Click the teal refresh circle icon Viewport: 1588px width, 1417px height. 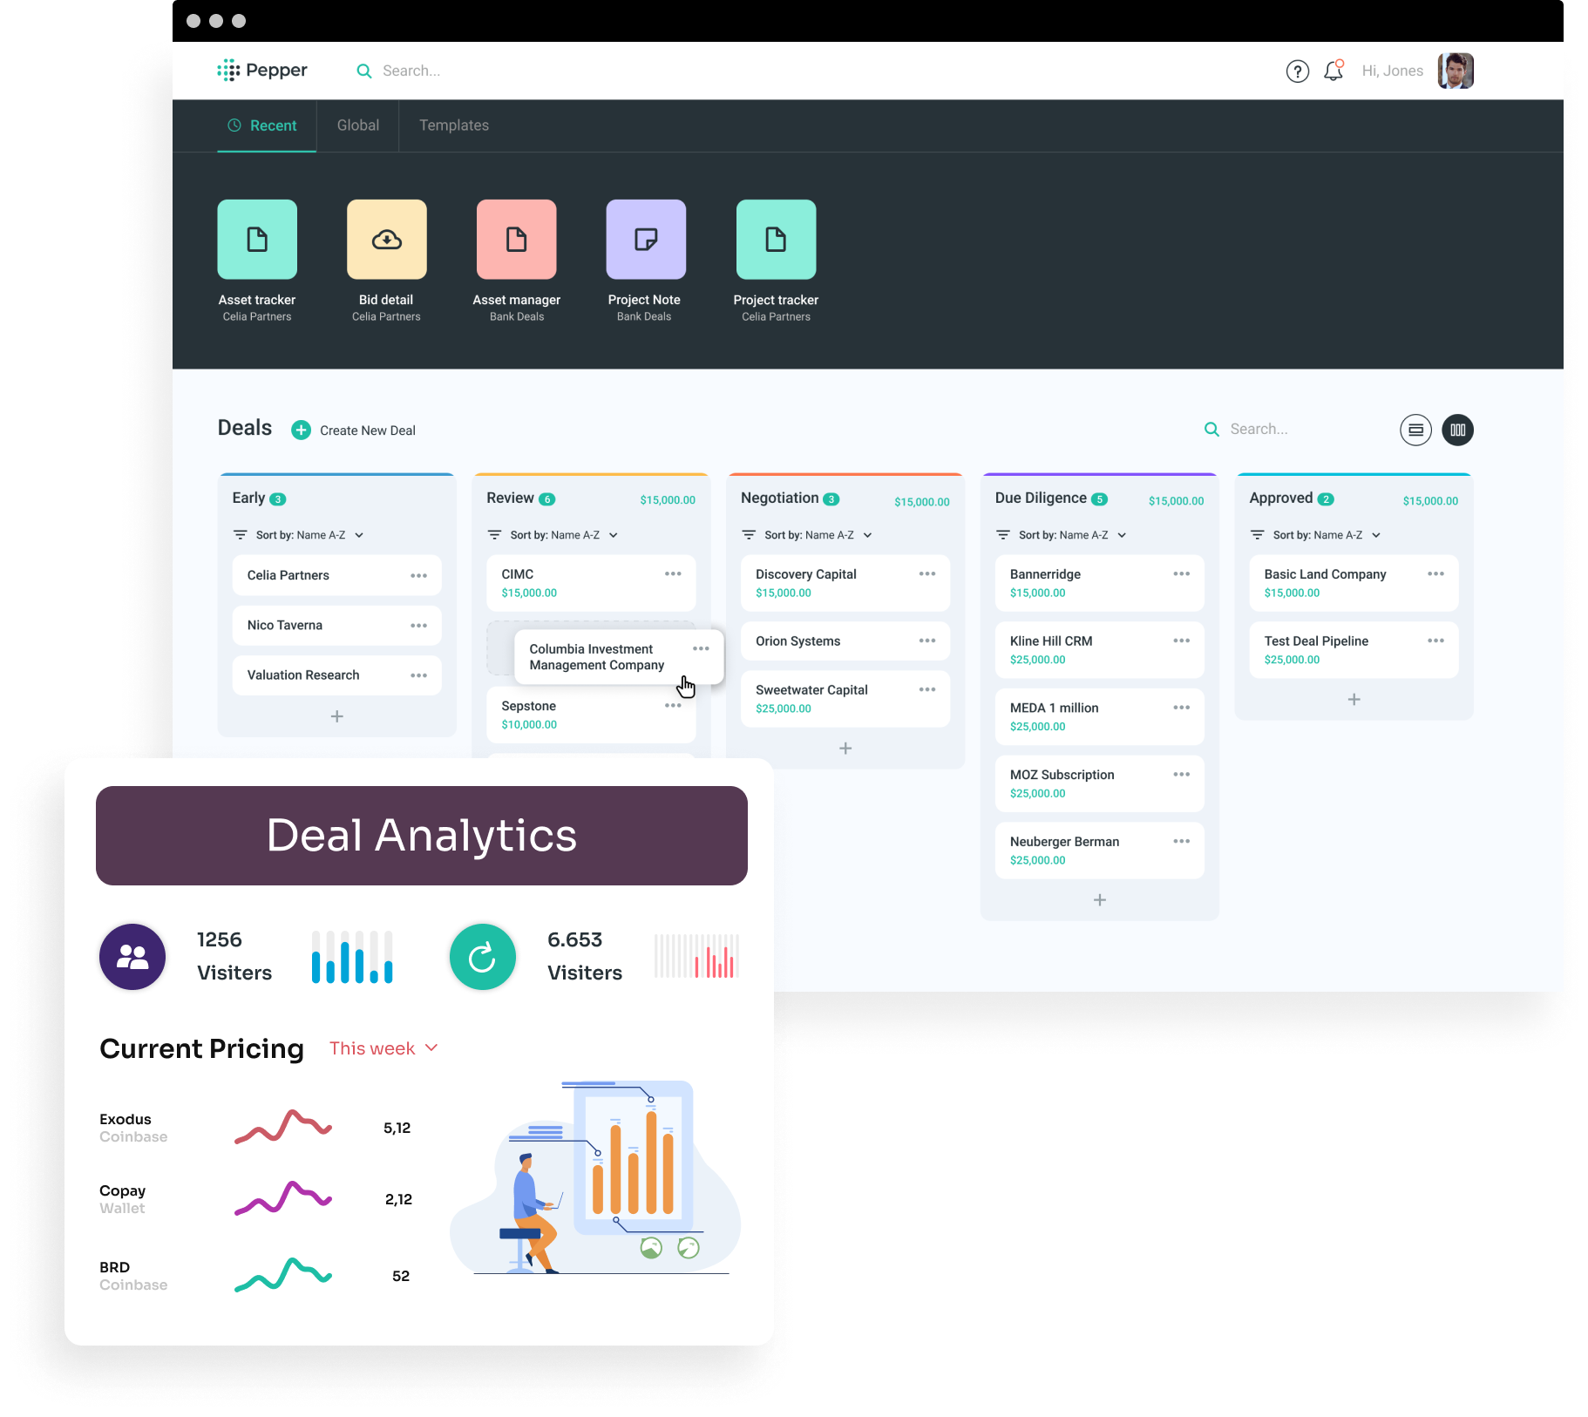482,957
